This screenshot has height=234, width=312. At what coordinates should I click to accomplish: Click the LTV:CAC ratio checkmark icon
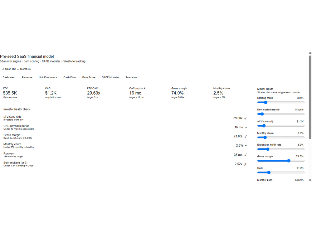pos(246,118)
